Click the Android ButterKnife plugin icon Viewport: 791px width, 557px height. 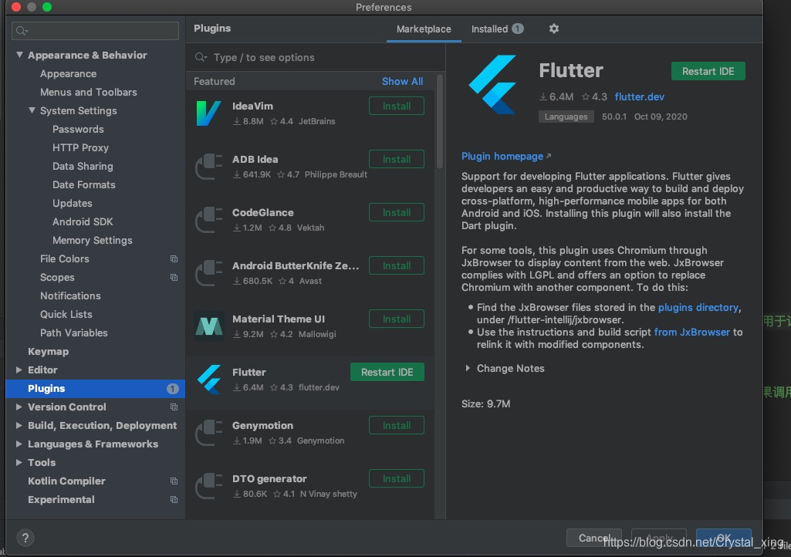point(208,273)
